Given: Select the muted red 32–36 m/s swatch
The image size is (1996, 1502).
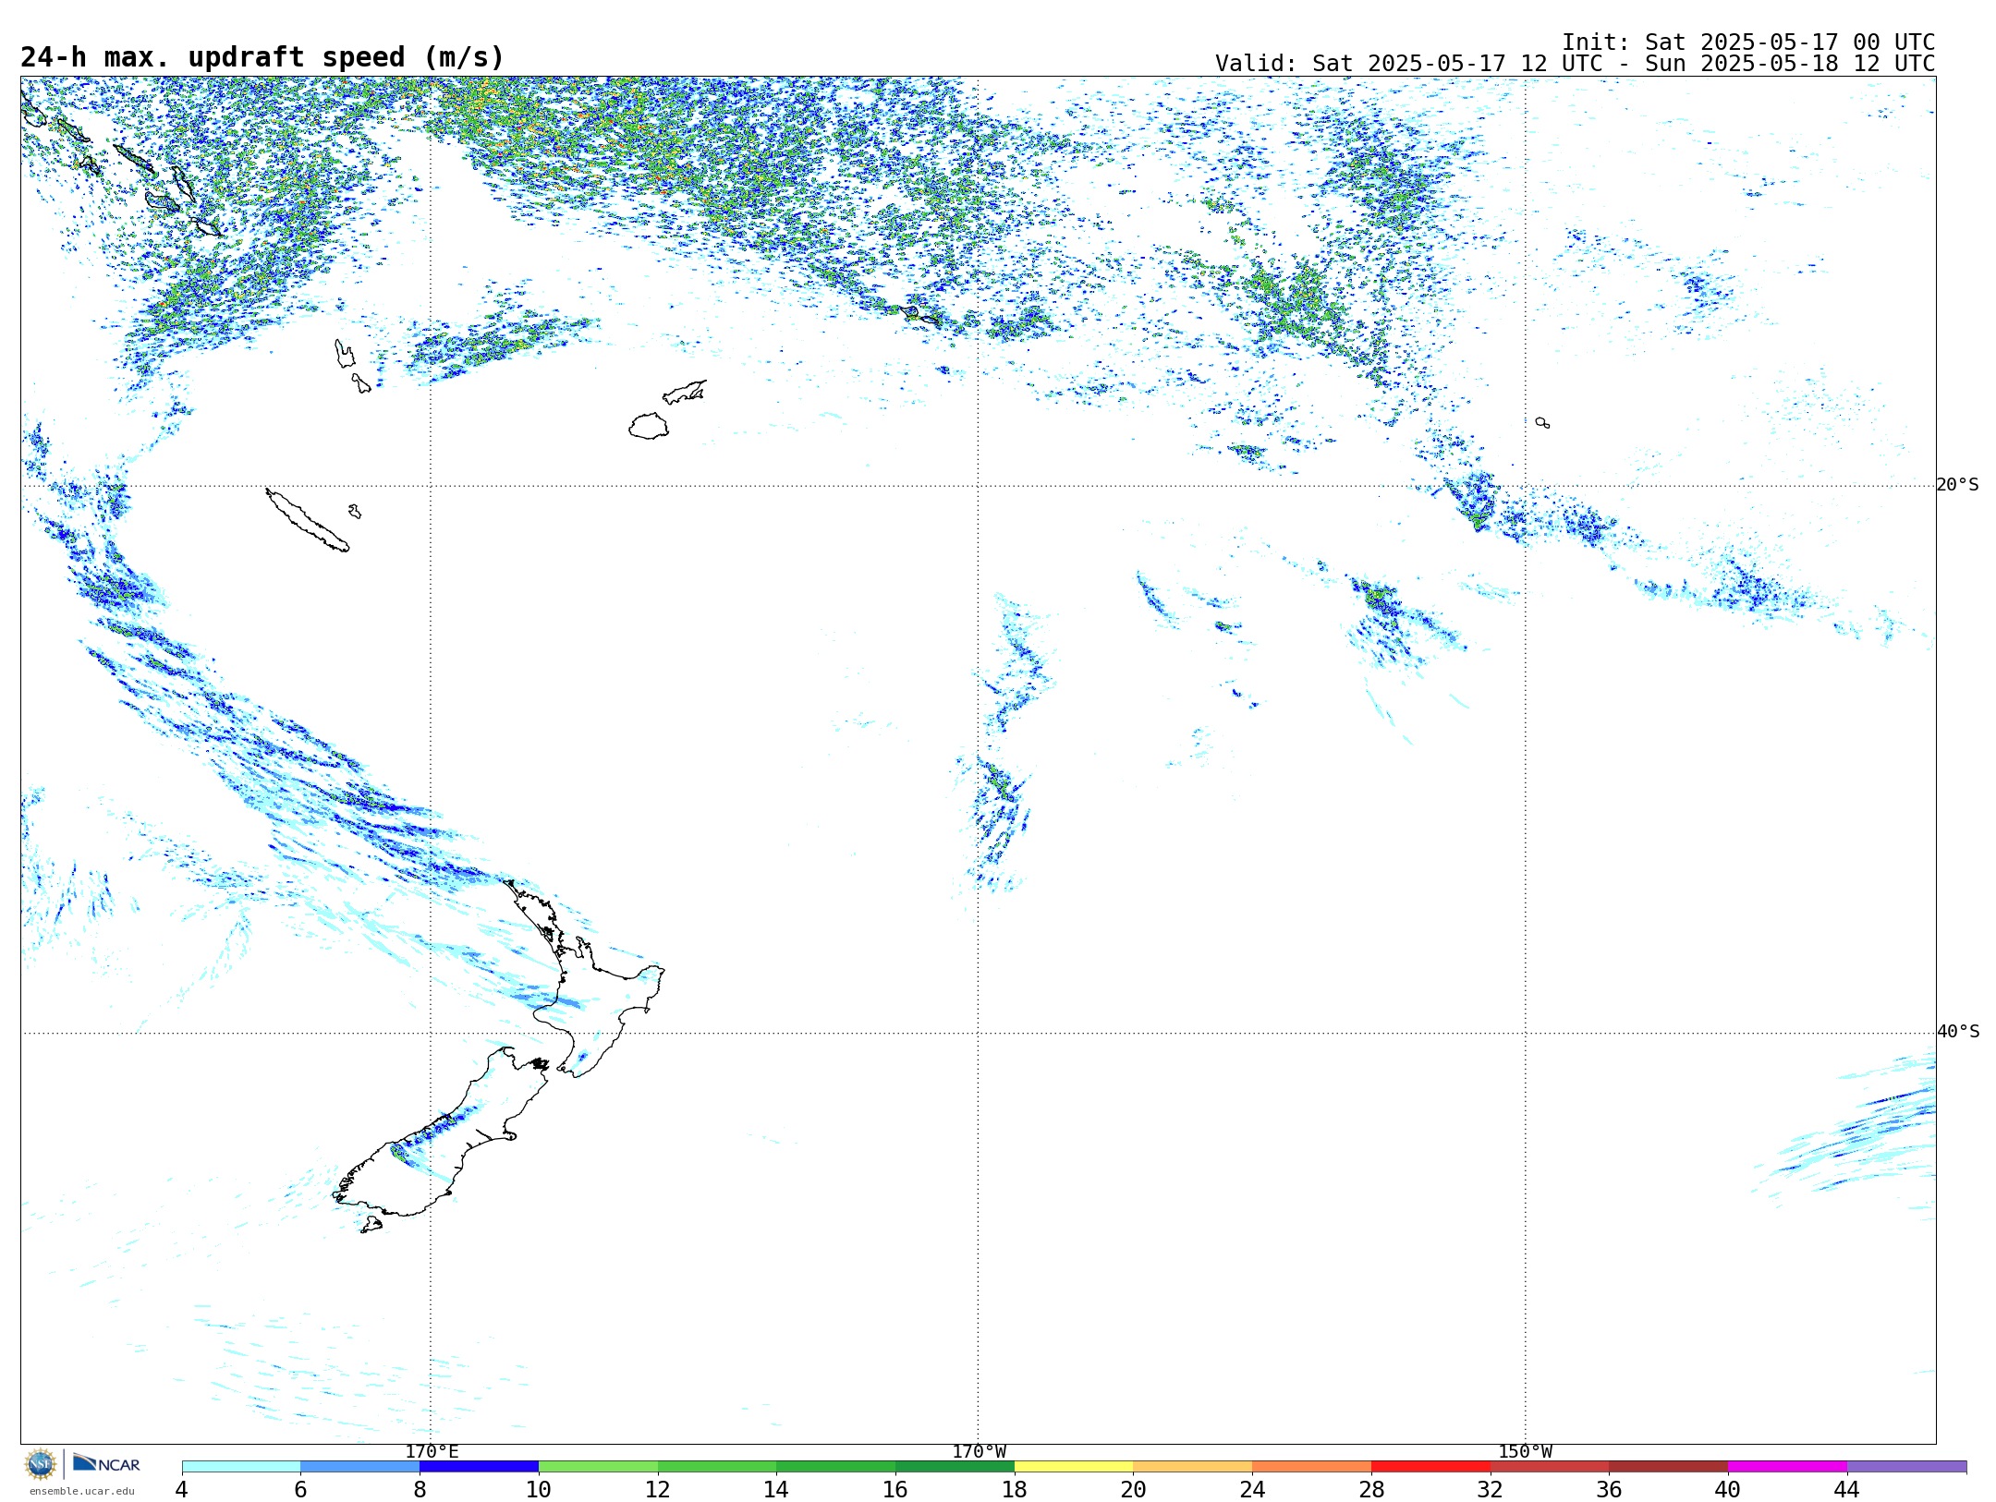Looking at the screenshot, I should coord(1550,1467).
